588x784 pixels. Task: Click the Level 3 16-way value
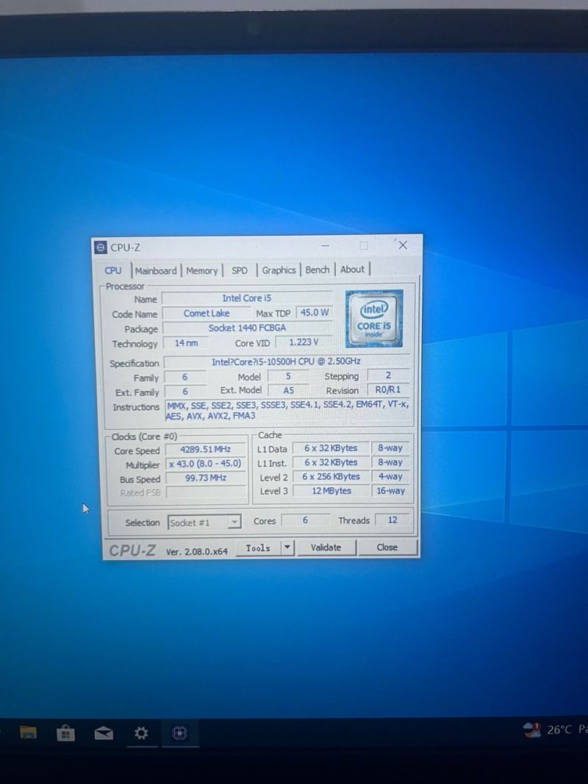[390, 491]
